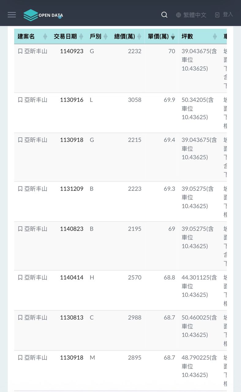This screenshot has height=392, width=241.
Task: Click the 登入 login link
Action: click(x=228, y=14)
